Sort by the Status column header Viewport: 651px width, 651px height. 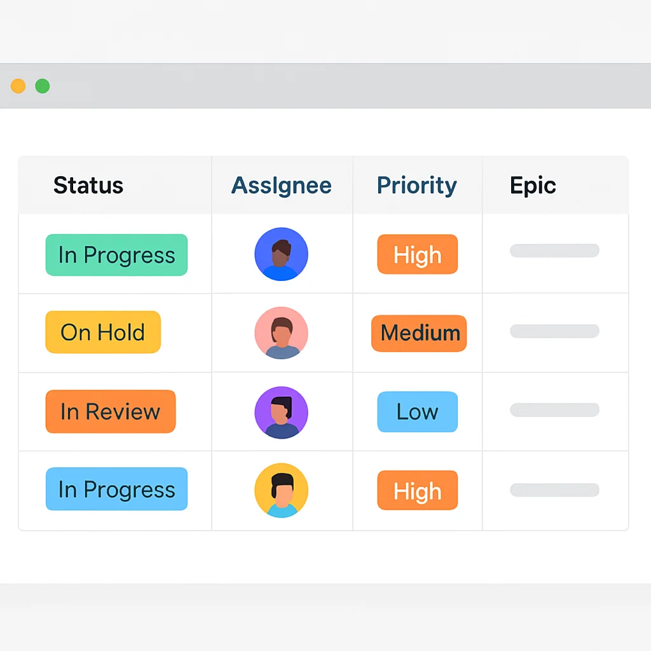(88, 185)
